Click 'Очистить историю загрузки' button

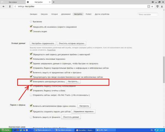(x=71, y=43)
